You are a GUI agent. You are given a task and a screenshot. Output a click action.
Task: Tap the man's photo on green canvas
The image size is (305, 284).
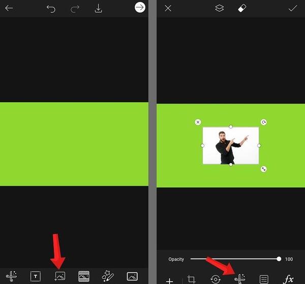[231, 146]
